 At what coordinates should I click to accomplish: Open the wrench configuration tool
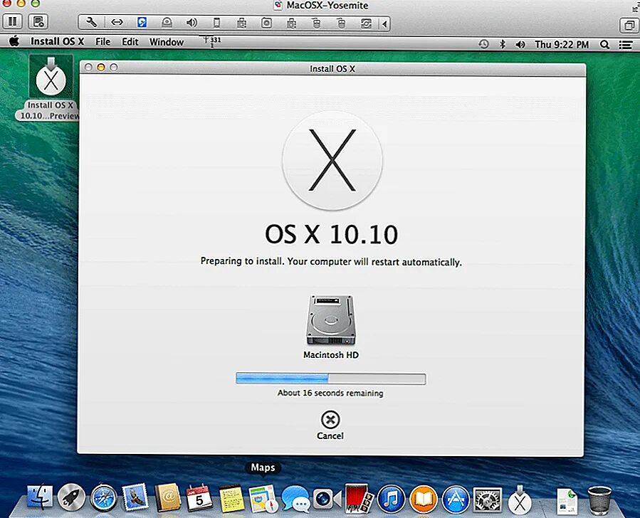click(x=92, y=23)
